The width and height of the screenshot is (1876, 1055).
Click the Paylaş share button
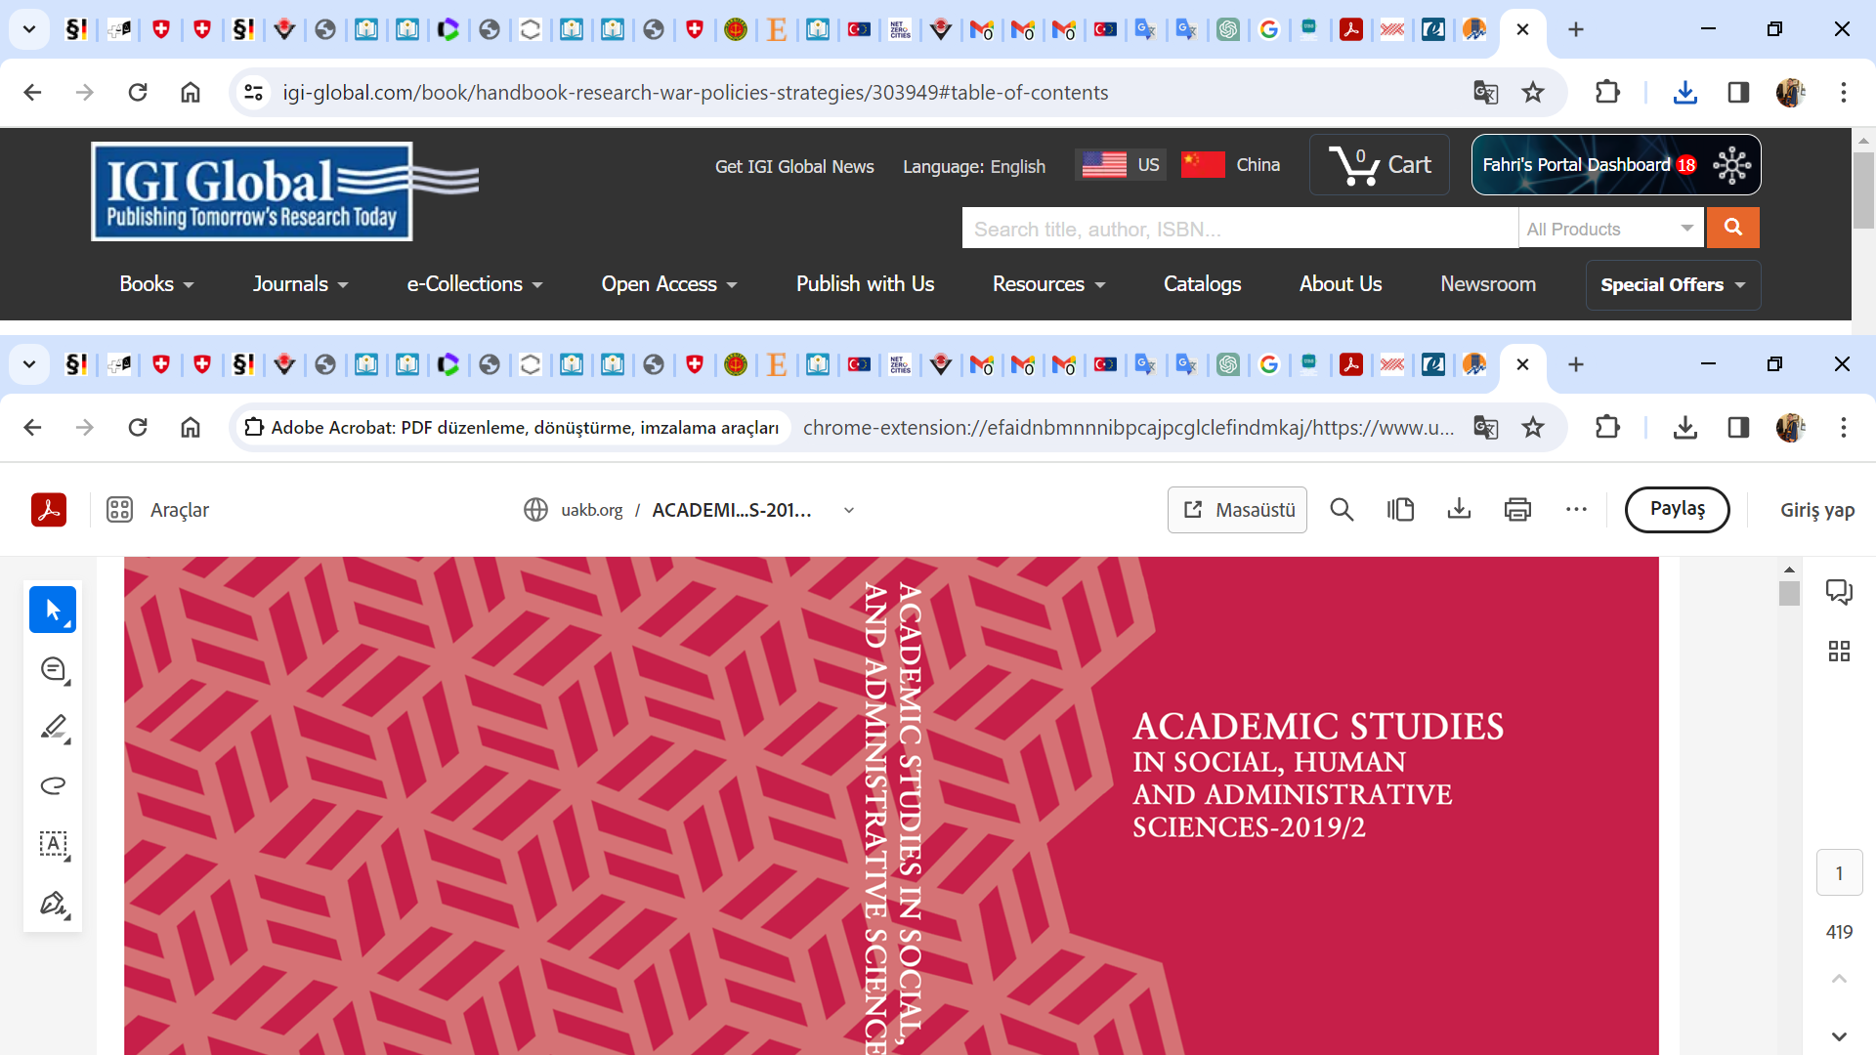(1677, 510)
